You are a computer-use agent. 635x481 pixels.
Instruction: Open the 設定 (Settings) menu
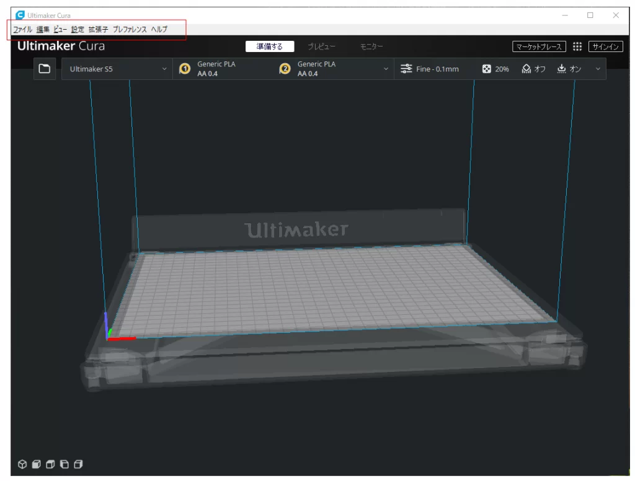[x=78, y=29]
